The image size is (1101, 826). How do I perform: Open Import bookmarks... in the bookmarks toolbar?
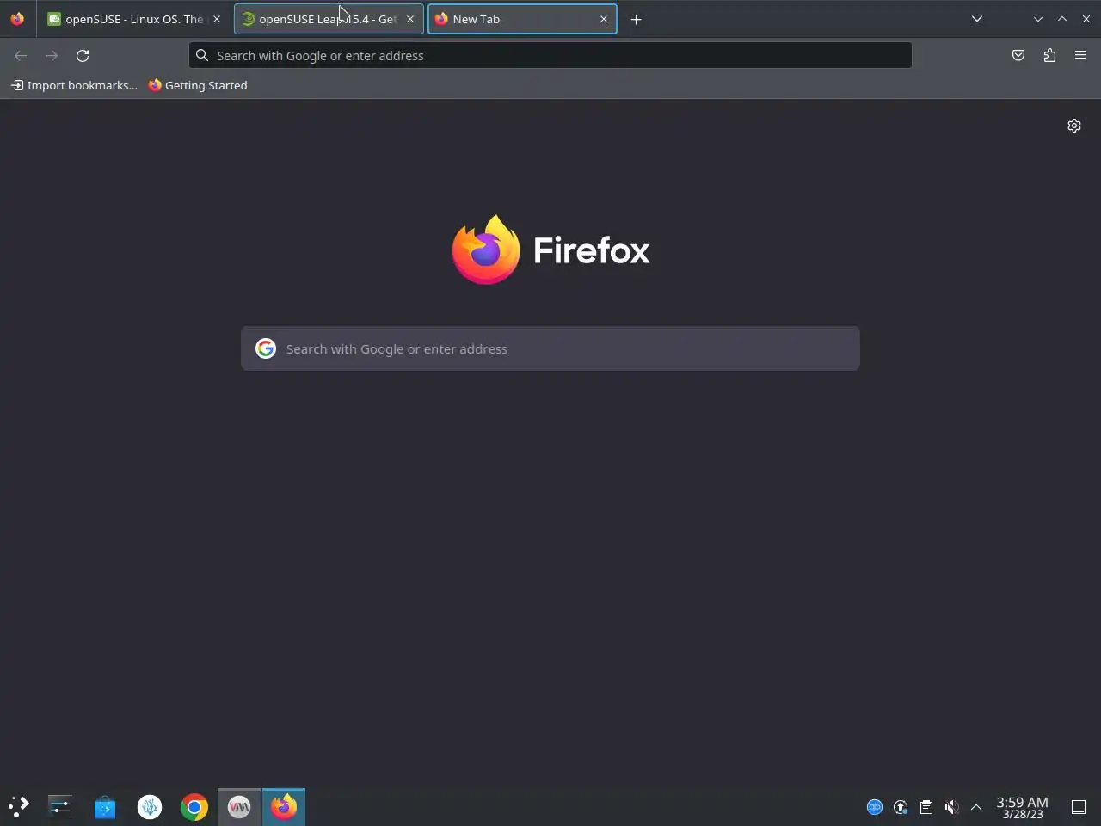(74, 85)
